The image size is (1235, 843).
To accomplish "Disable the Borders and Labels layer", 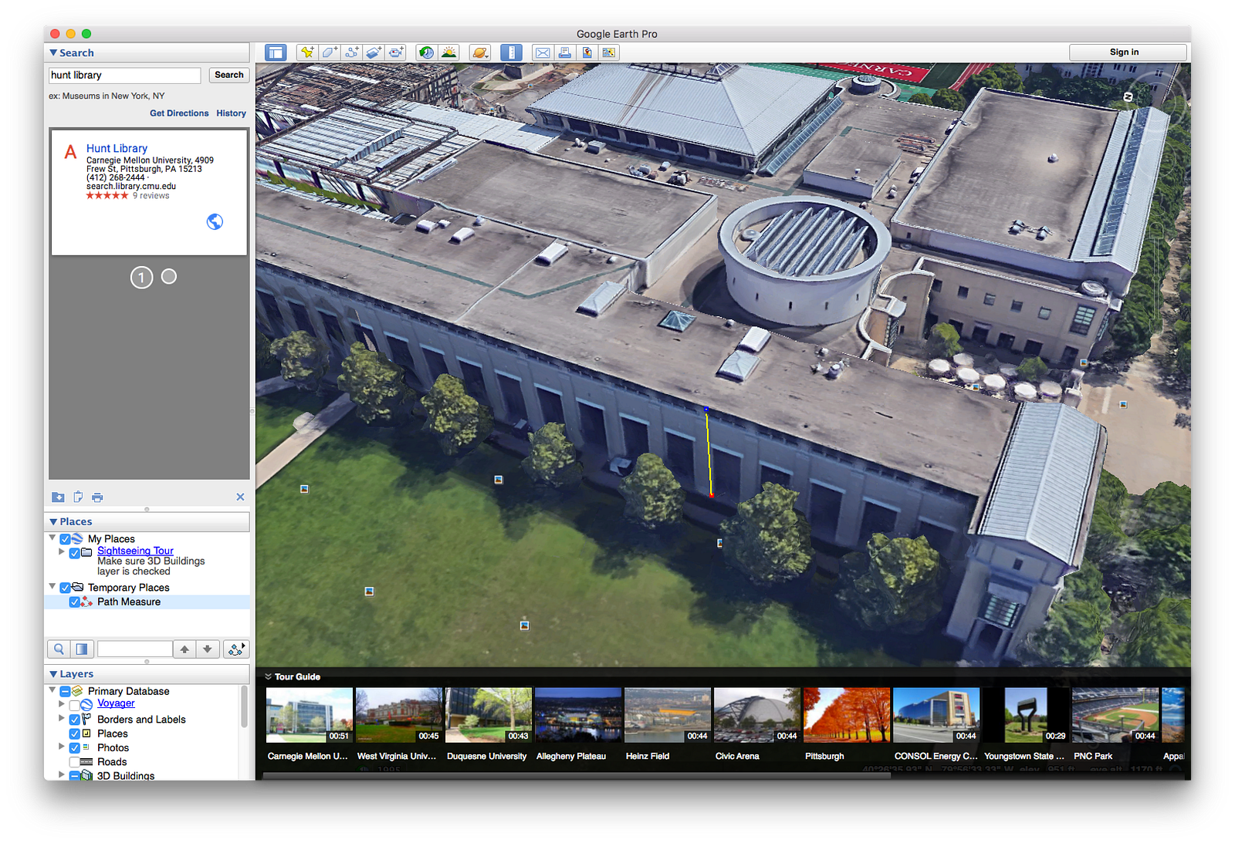I will [75, 720].
